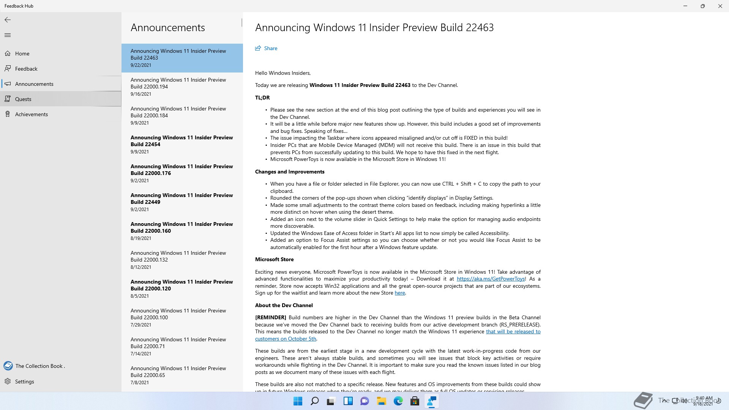The image size is (729, 410).
Task: Click the Home house icon
Action: 8,54
